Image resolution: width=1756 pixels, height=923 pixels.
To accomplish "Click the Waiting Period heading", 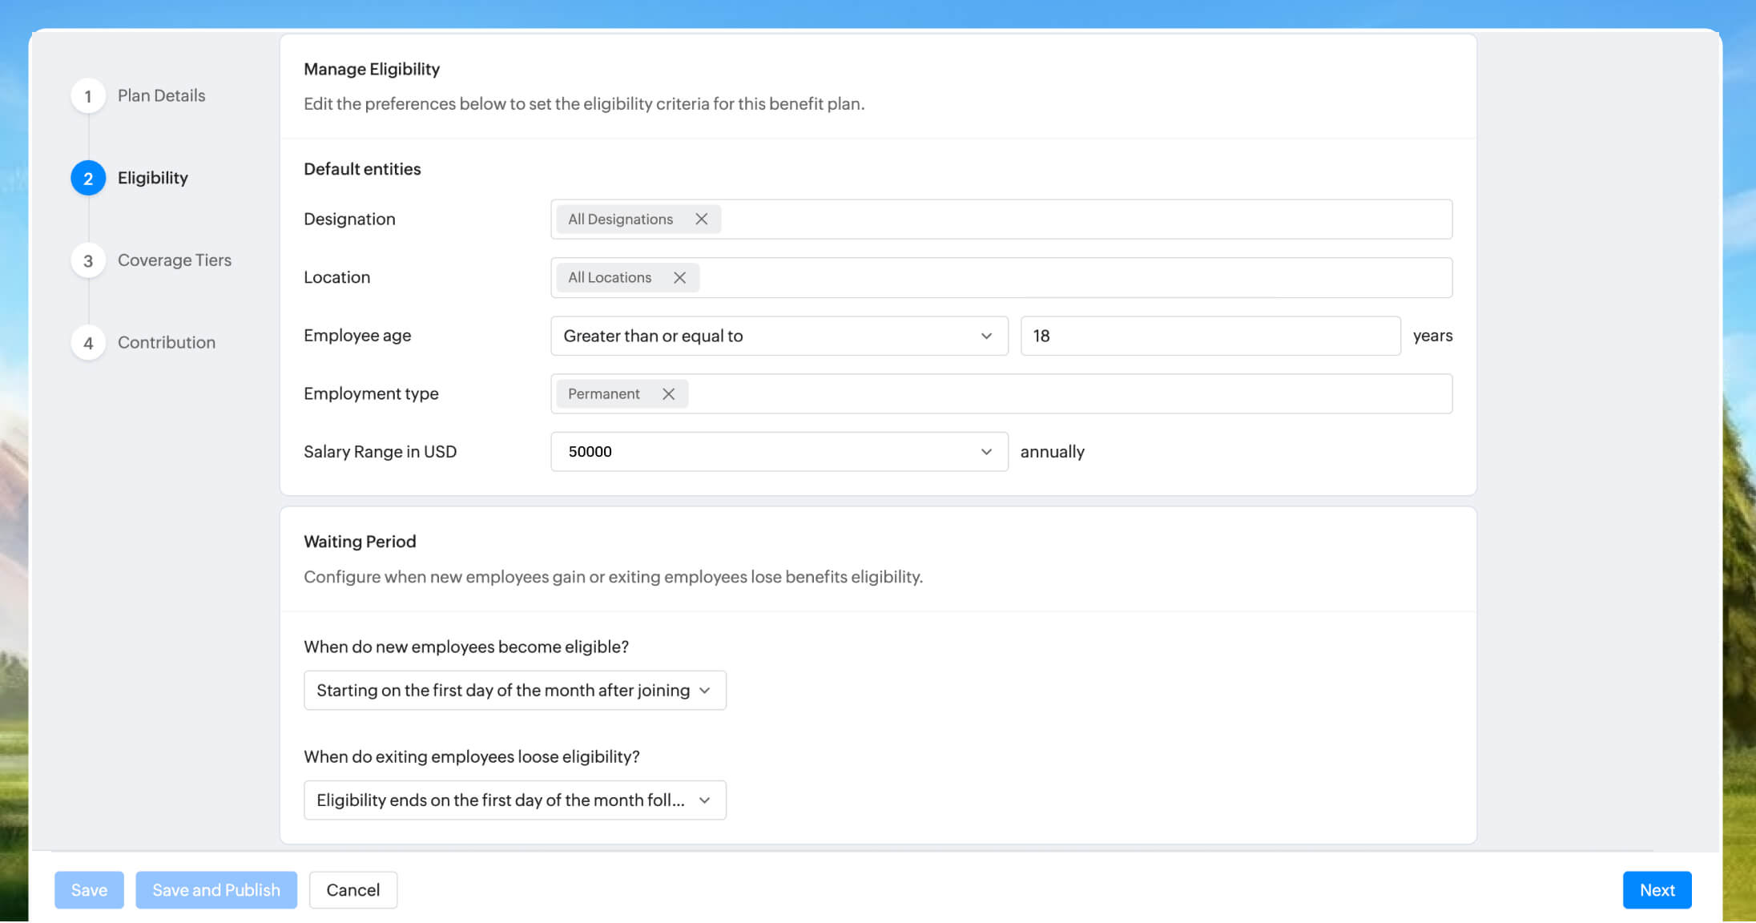I will 360,542.
